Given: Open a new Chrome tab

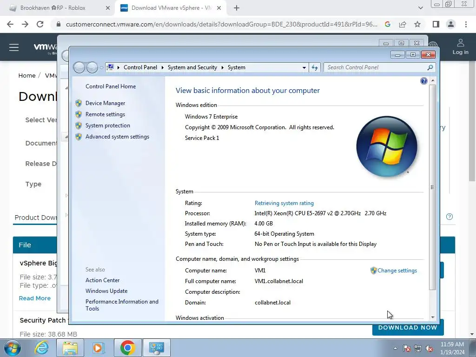Looking at the screenshot, I should pos(237,8).
